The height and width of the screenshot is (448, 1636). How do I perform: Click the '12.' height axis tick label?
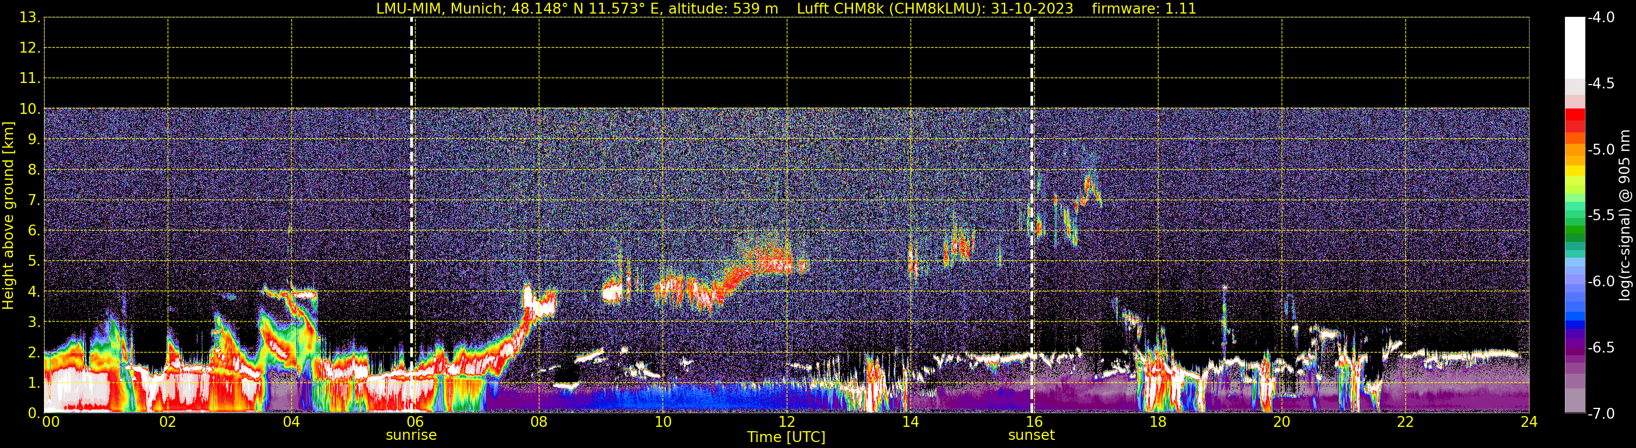[x=30, y=48]
